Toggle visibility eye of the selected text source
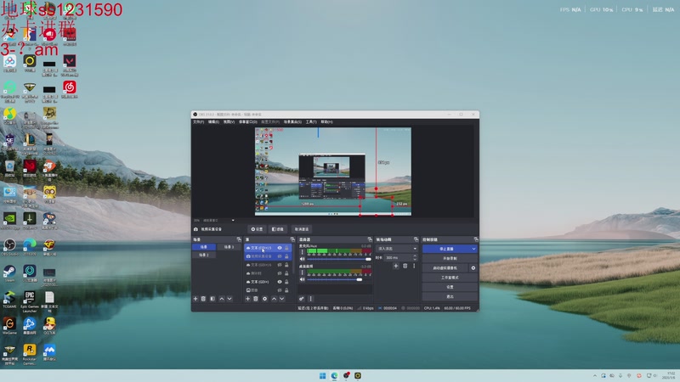This screenshot has width=680, height=382. pos(280,247)
